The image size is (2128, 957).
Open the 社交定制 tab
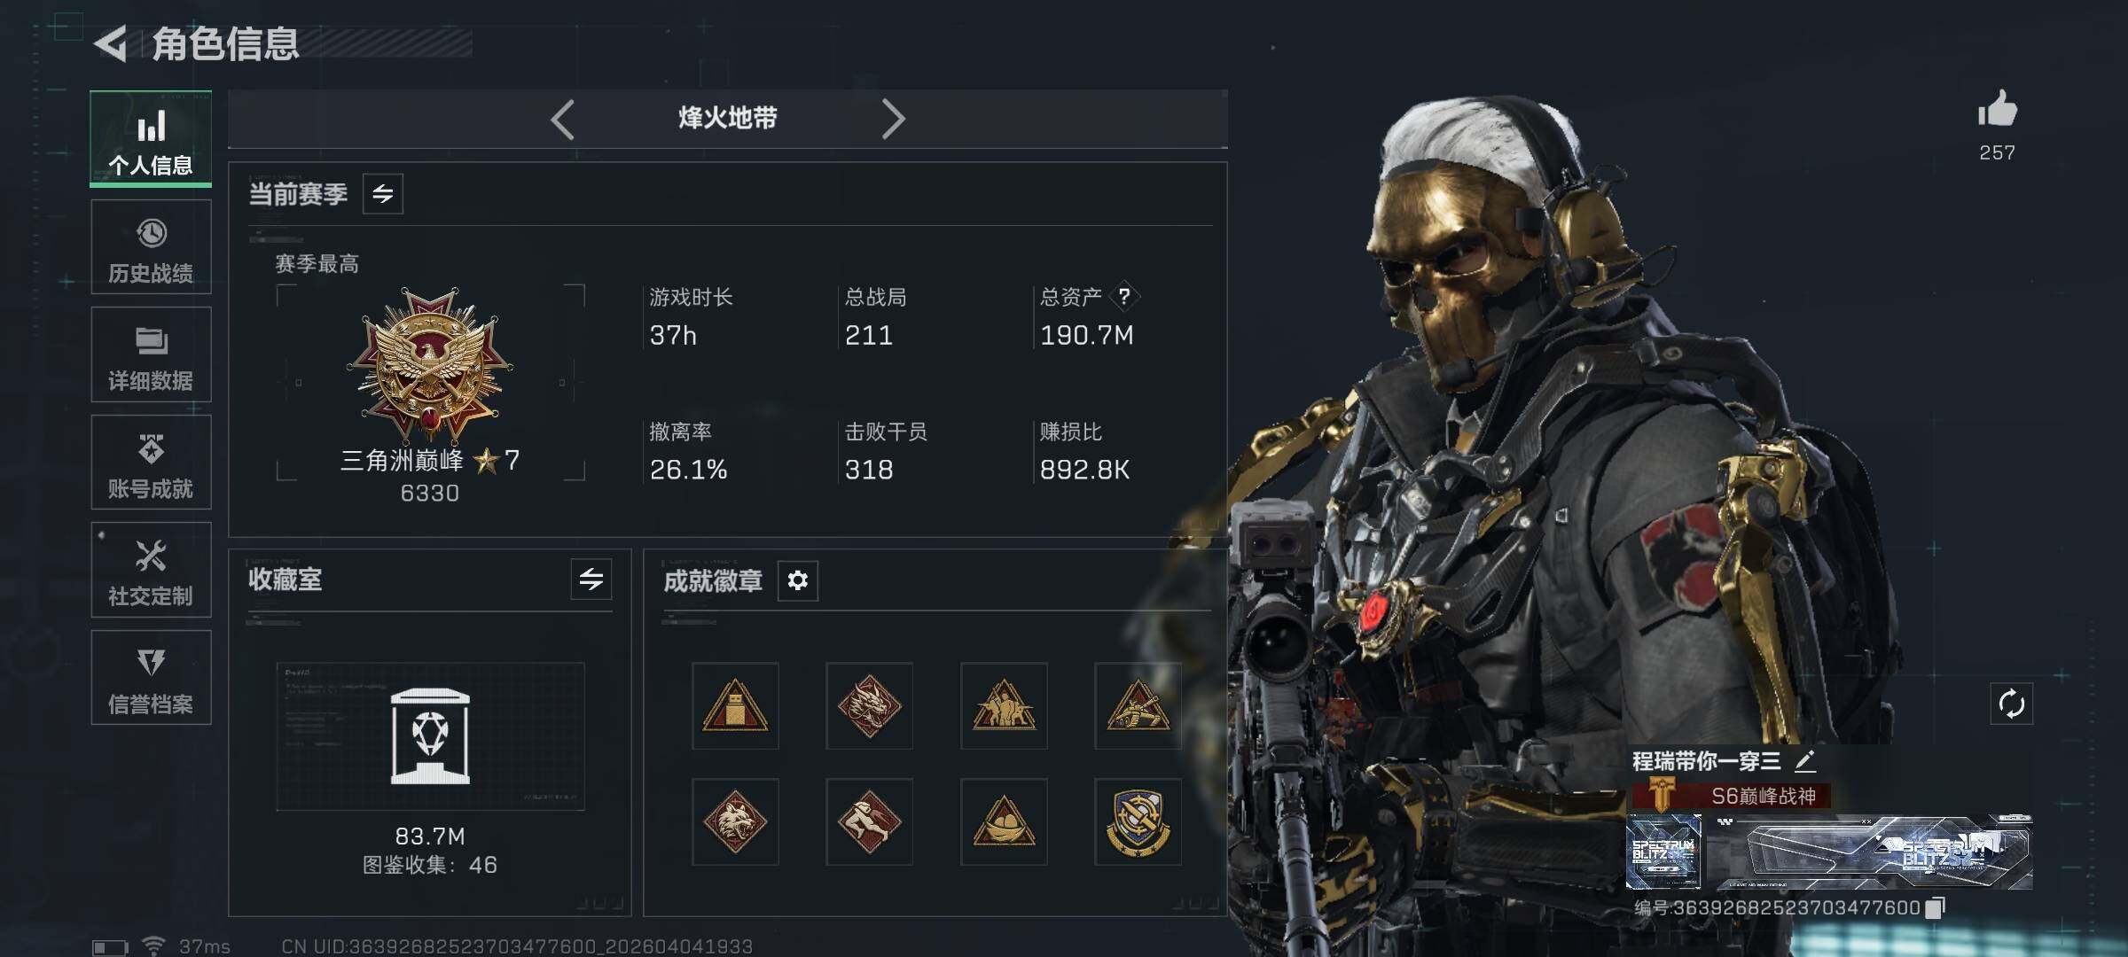(151, 570)
